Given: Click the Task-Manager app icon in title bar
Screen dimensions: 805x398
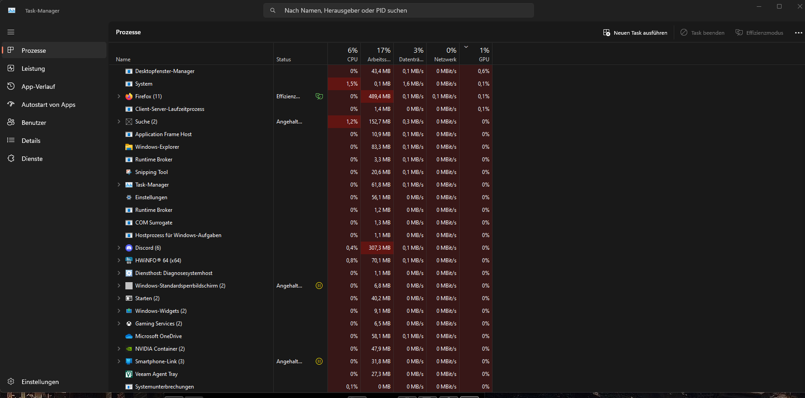Looking at the screenshot, I should click(12, 10).
